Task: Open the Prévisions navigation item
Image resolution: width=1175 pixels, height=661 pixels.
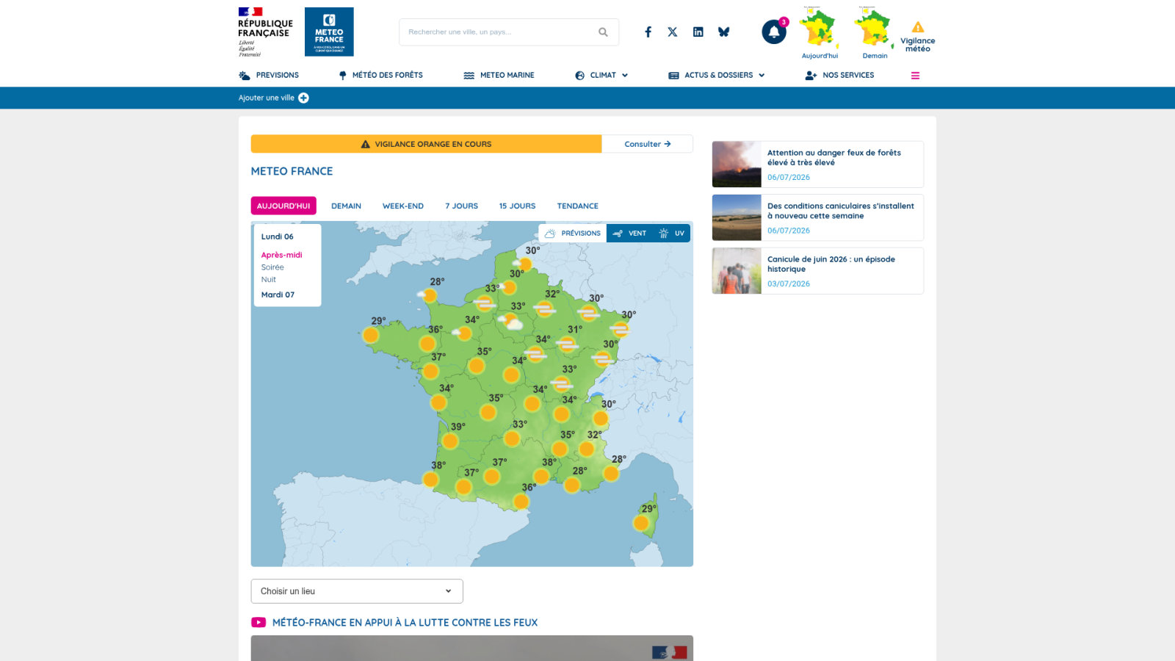Action: (x=269, y=76)
